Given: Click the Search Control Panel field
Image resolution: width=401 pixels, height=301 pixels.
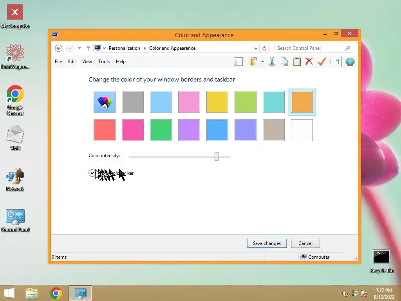Looking at the screenshot, I should (310, 48).
